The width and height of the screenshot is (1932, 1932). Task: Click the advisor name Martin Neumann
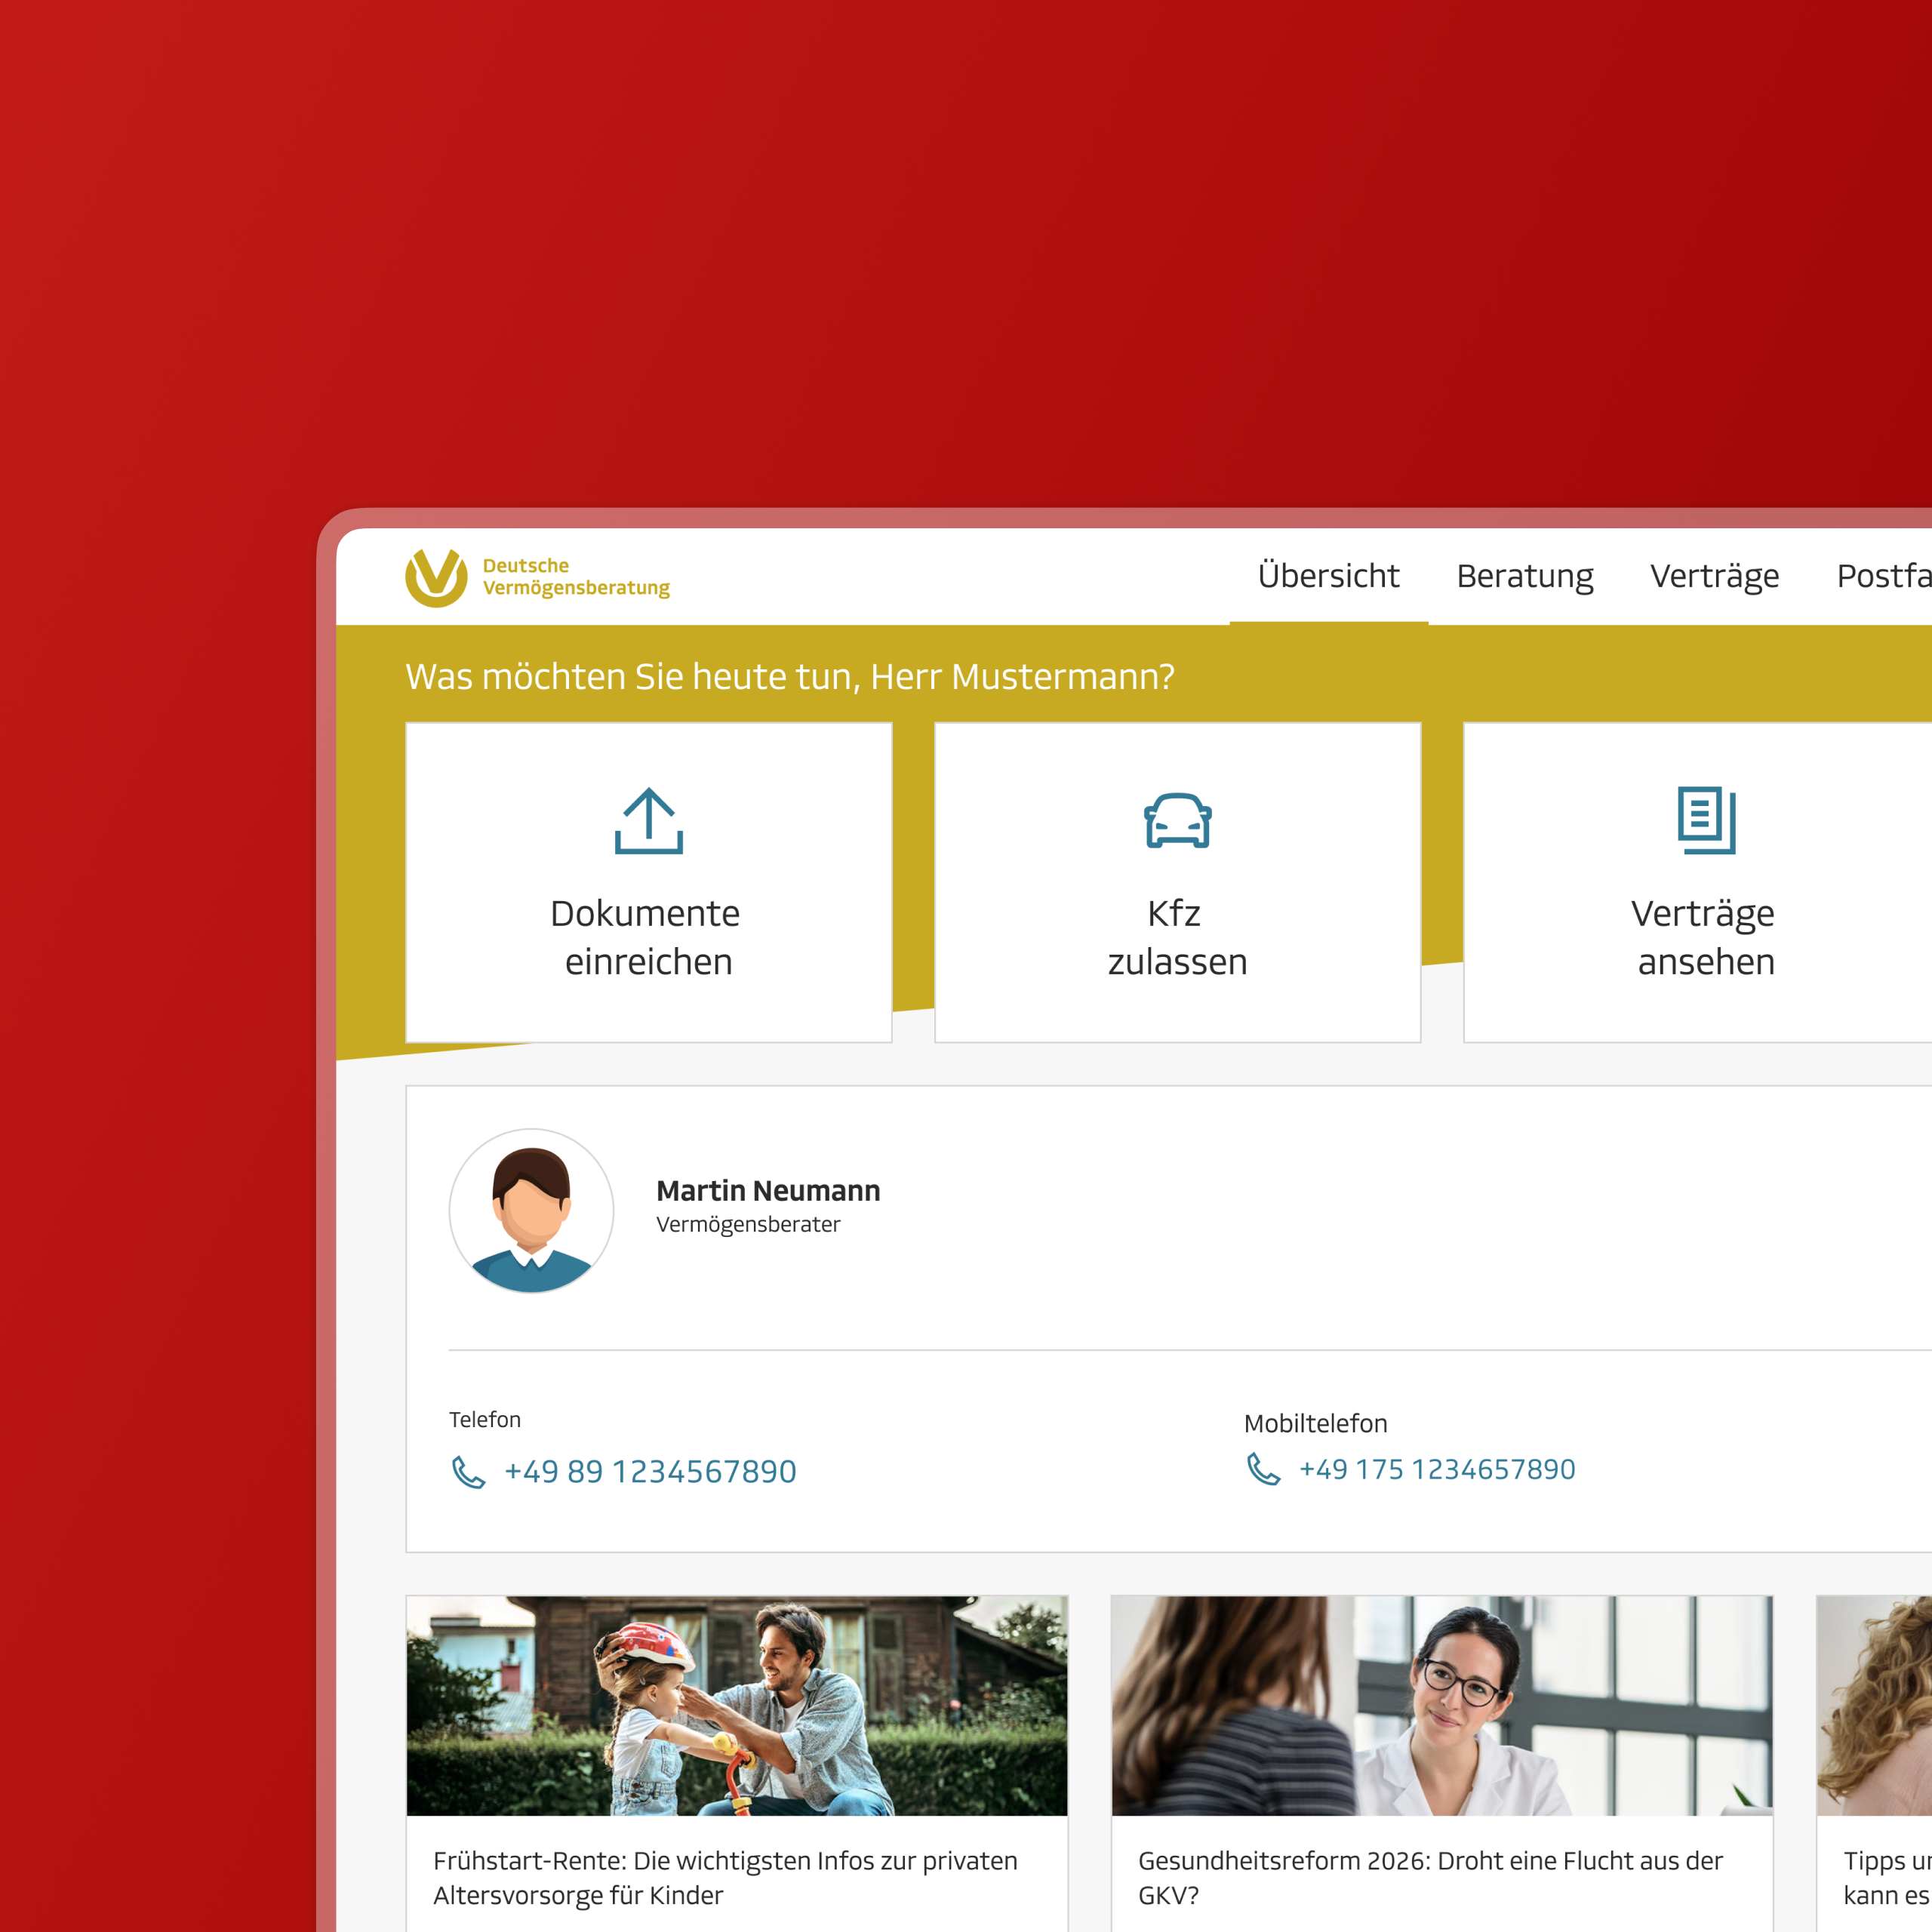click(x=768, y=1191)
